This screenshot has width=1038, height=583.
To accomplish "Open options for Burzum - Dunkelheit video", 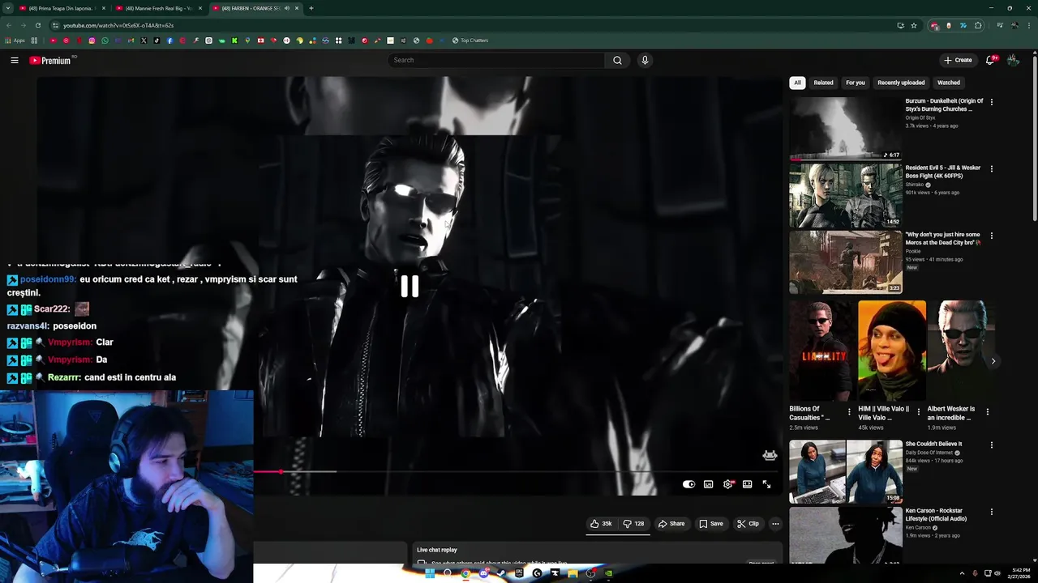I will 991,102.
